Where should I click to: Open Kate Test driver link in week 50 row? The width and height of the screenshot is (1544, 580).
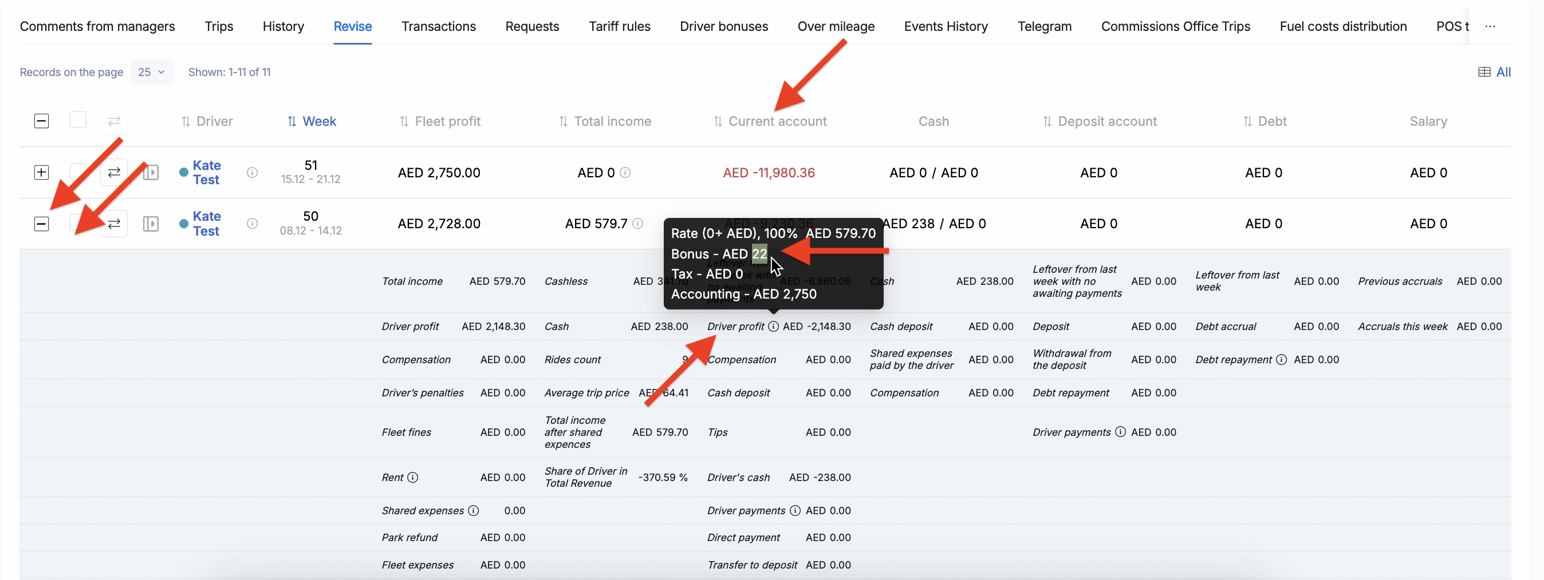(206, 224)
